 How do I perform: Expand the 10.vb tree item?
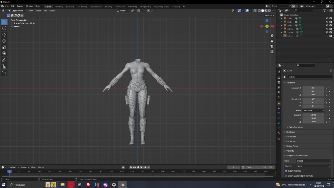pyautogui.click(x=282, y=29)
